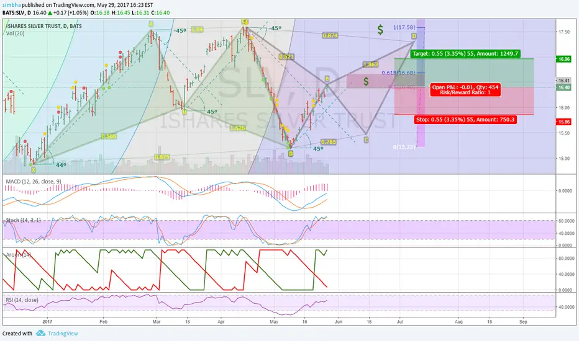This screenshot has height=341, width=579.
Task: Click the Jun date on time axis
Action: [x=338, y=321]
